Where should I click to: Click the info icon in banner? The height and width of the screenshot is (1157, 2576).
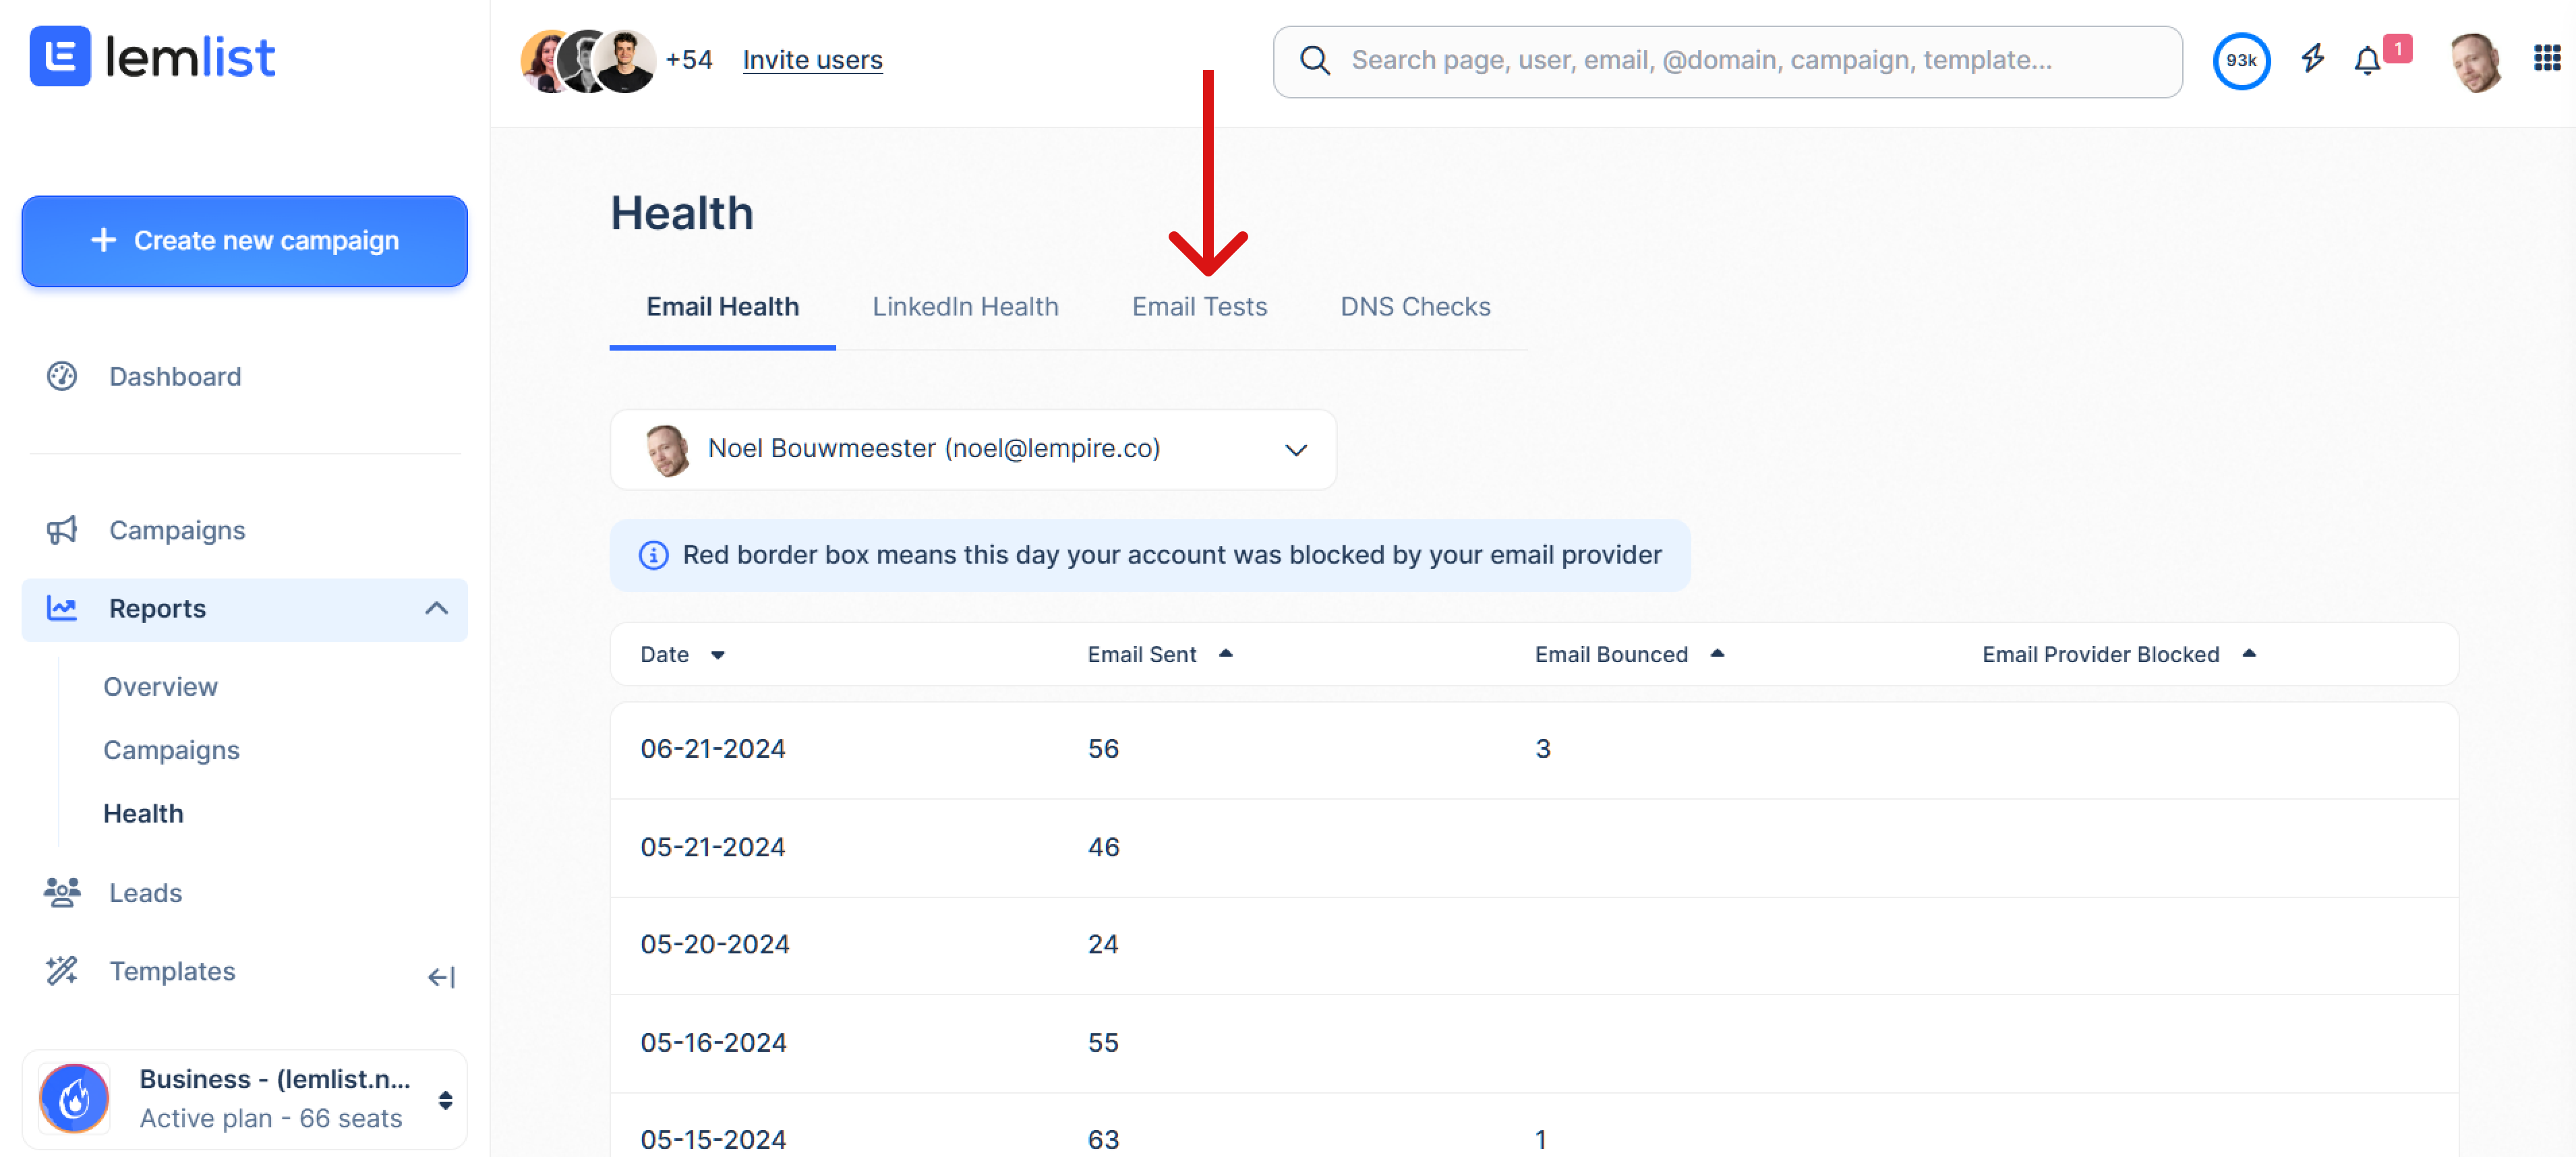(653, 555)
